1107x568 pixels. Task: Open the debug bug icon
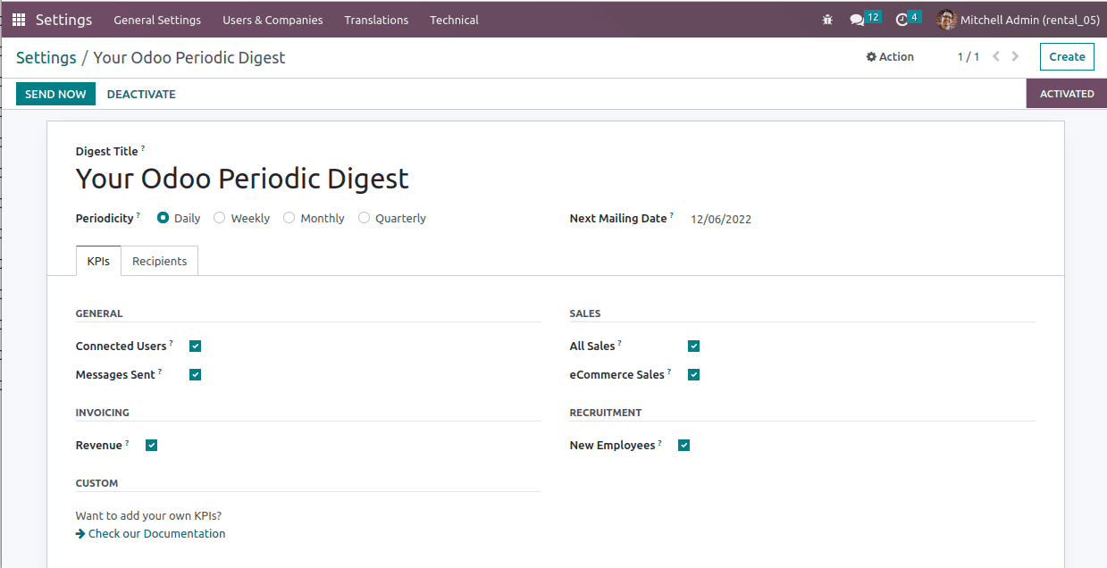tap(827, 20)
